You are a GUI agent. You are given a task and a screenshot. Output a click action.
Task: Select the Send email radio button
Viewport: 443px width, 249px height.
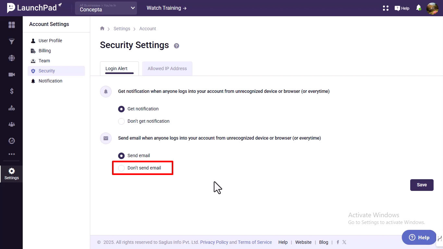(121, 156)
